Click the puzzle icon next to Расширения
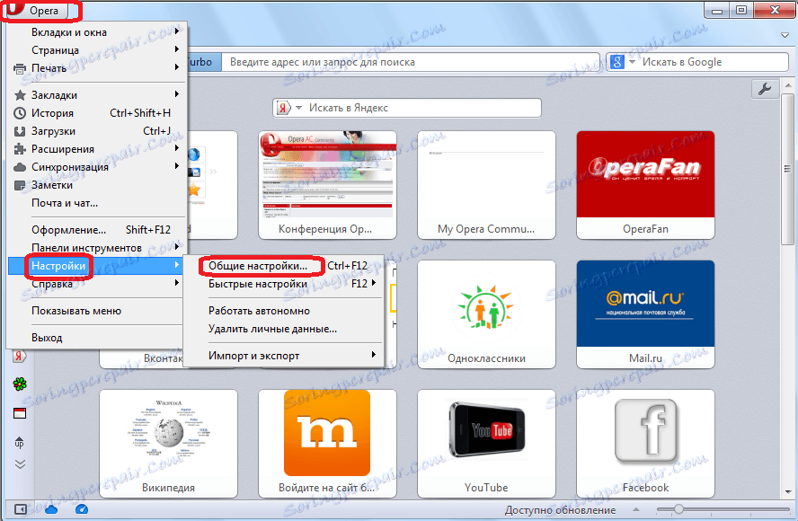This screenshot has width=798, height=521. click(20, 149)
